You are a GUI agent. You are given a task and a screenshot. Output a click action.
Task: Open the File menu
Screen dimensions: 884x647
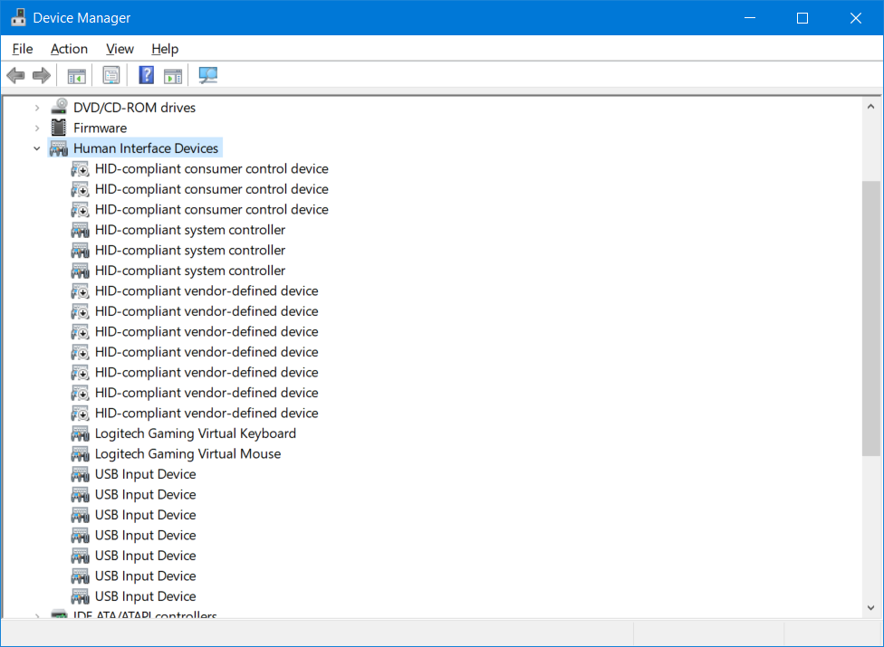click(23, 49)
